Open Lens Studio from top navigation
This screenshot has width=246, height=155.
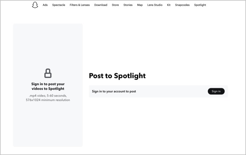tap(155, 5)
